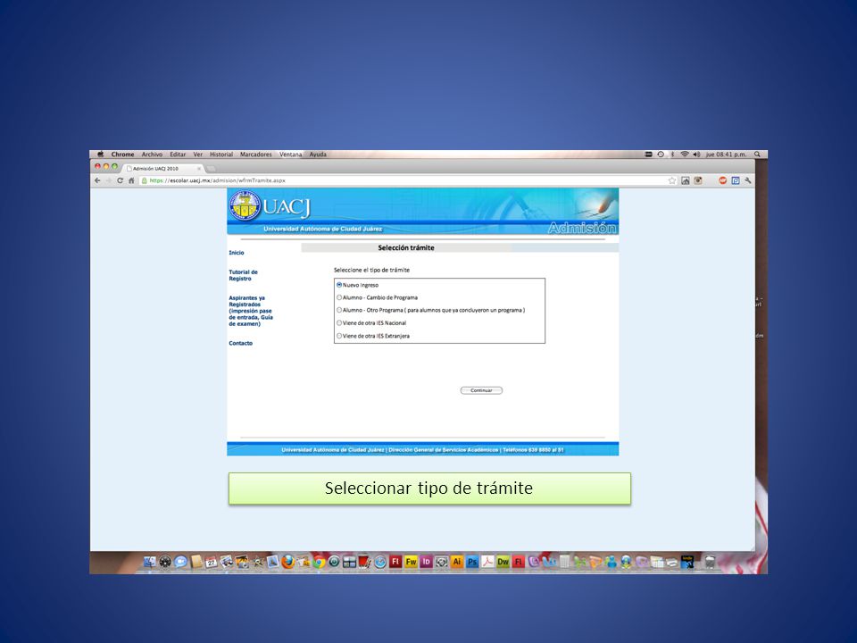Pick Viene de otra IES Nacional
The height and width of the screenshot is (643, 857).
[339, 323]
